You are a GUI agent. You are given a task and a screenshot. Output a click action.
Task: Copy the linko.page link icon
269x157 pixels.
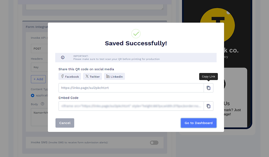point(208,88)
